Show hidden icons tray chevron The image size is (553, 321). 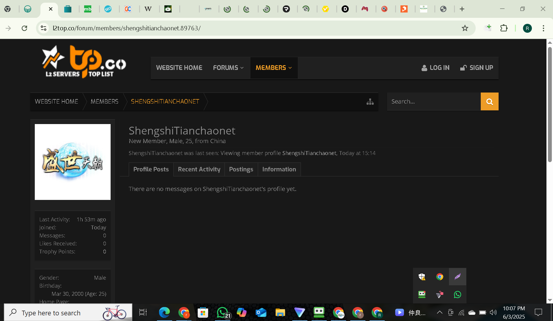(x=439, y=312)
